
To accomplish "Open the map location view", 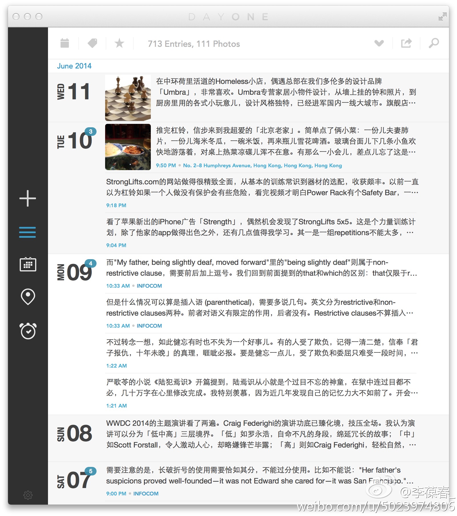I will point(28,297).
